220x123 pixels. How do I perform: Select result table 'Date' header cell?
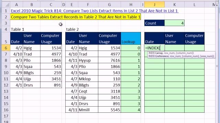point(154,39)
